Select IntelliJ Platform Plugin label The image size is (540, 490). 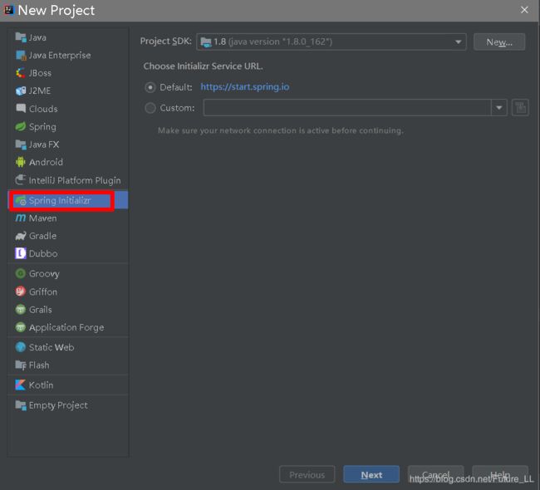pyautogui.click(x=75, y=180)
